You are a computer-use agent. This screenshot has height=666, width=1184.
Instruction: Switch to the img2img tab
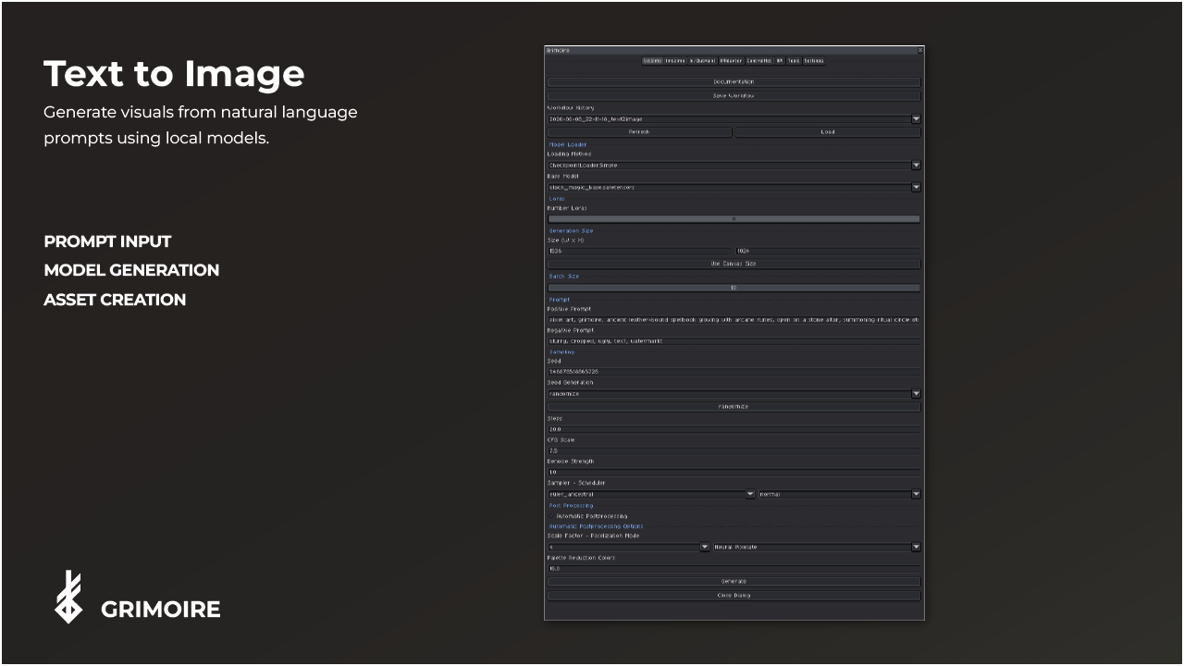click(675, 61)
